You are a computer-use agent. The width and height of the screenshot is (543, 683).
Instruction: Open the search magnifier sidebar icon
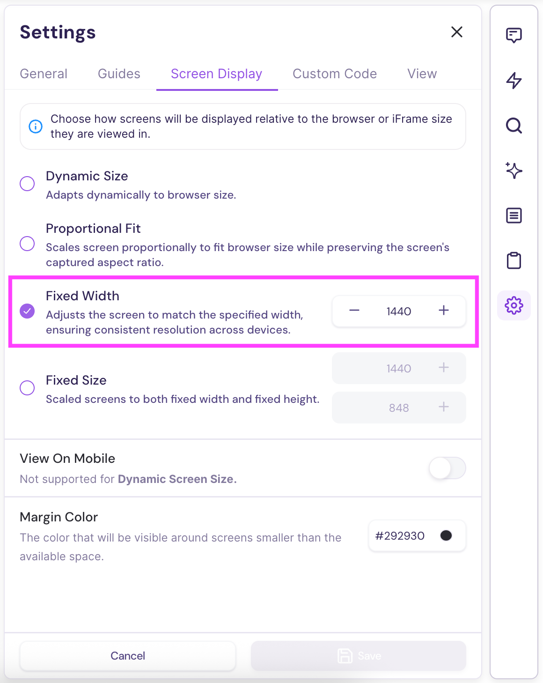514,126
